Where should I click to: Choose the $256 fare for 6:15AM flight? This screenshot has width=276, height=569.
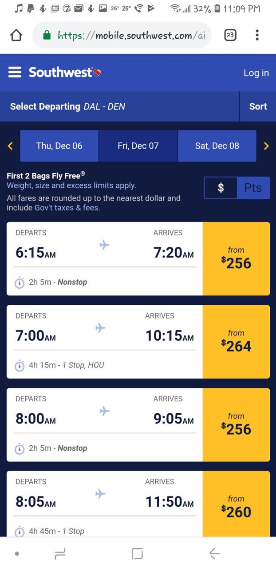[236, 259]
